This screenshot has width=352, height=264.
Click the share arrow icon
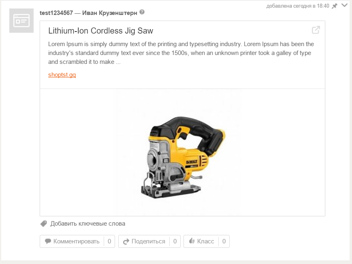[126, 241]
